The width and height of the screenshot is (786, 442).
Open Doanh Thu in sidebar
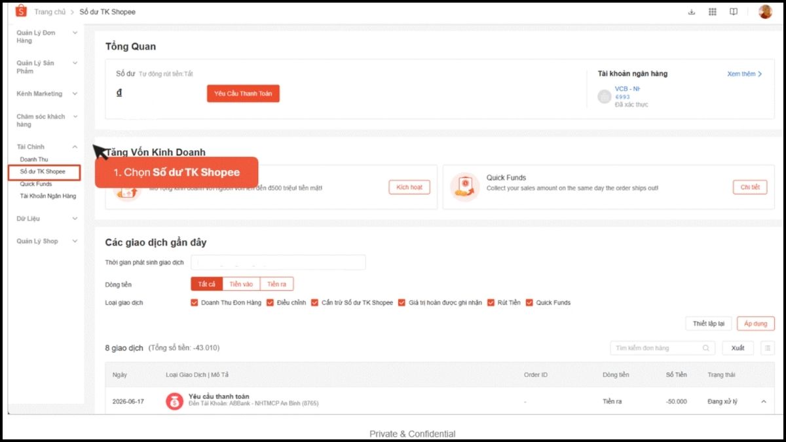point(34,160)
